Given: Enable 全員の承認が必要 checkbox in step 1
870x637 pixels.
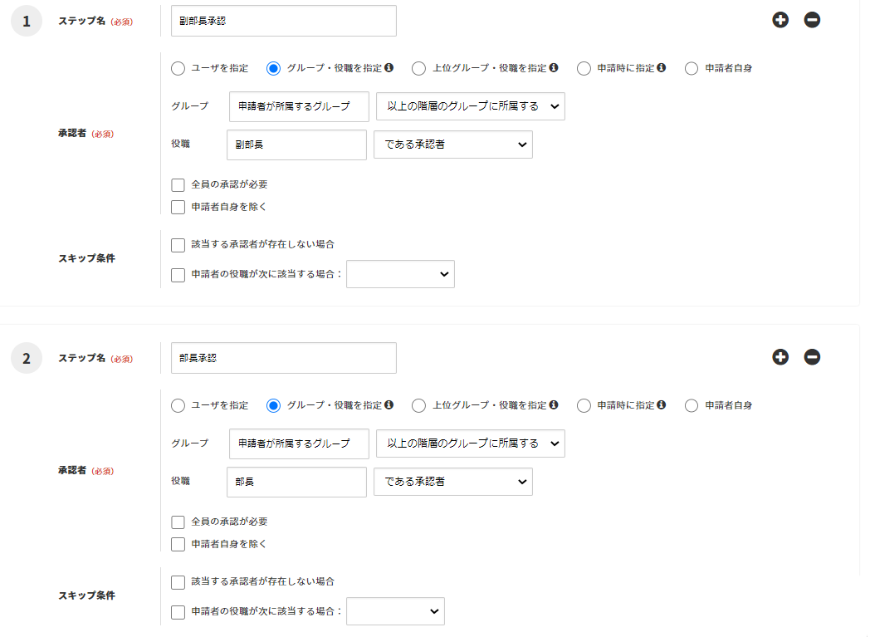Looking at the screenshot, I should [178, 184].
